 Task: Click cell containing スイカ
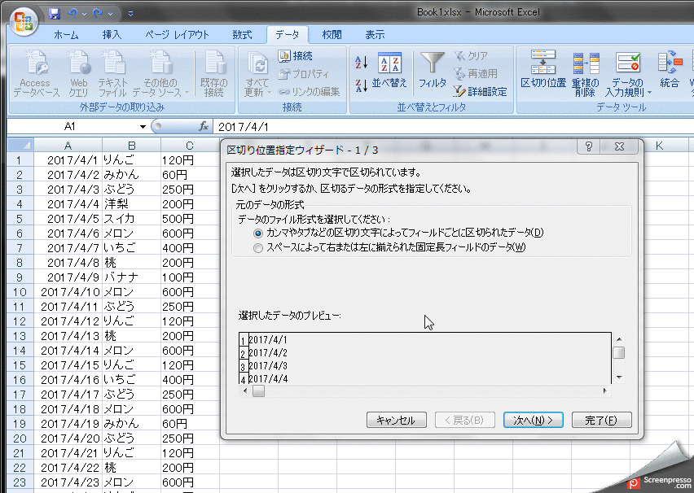131,219
